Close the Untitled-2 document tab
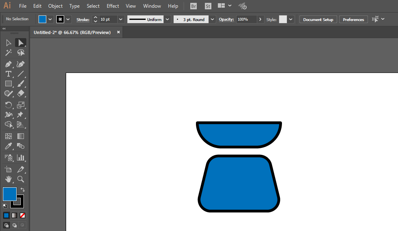Image resolution: width=398 pixels, height=231 pixels. coord(118,32)
